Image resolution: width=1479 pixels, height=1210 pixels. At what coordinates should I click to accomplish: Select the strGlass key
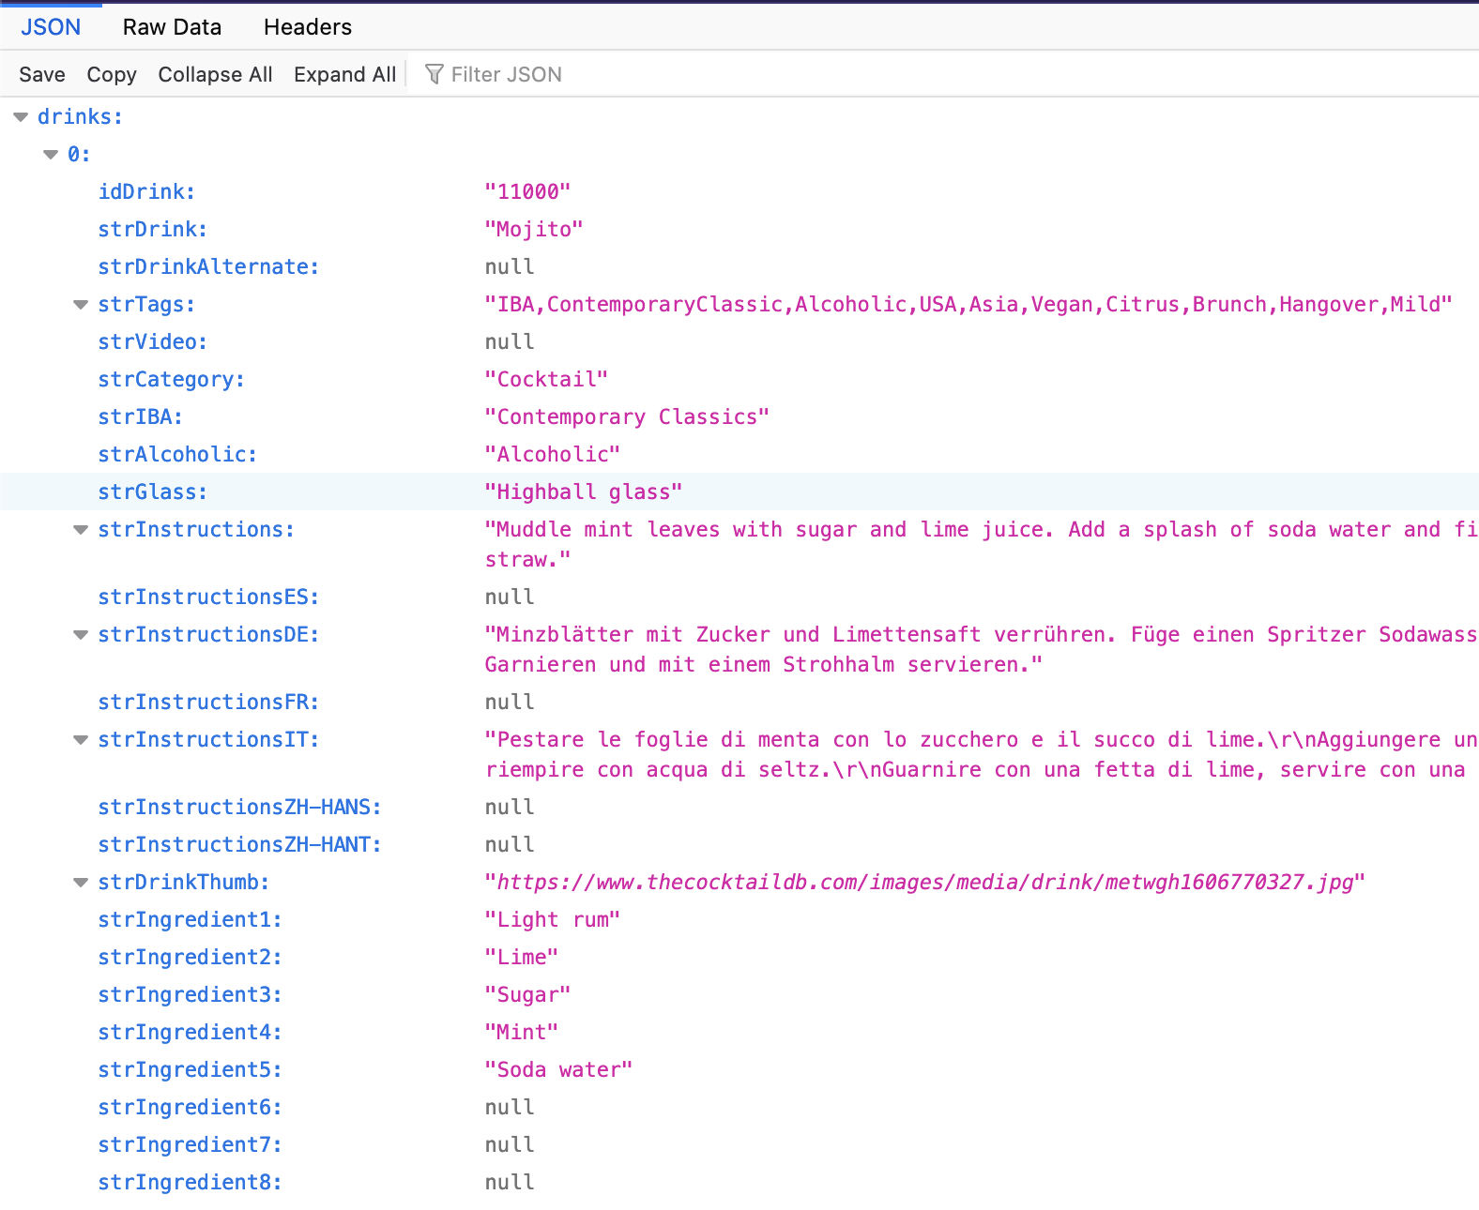pyautogui.click(x=153, y=492)
